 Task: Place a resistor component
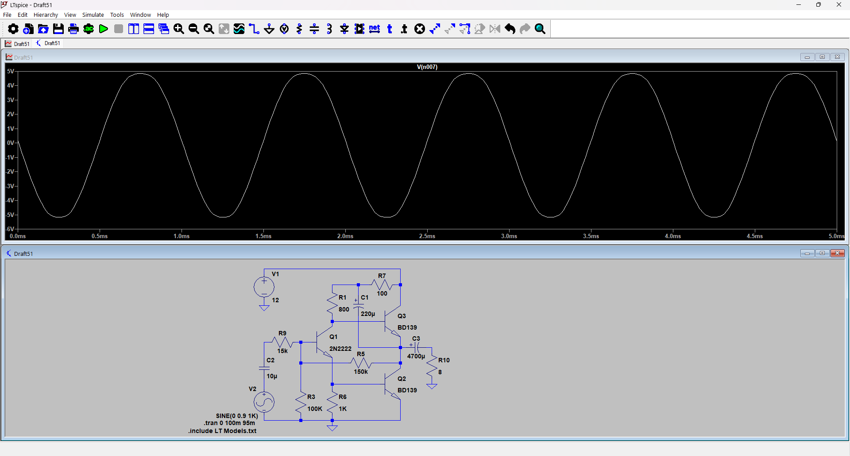299,29
